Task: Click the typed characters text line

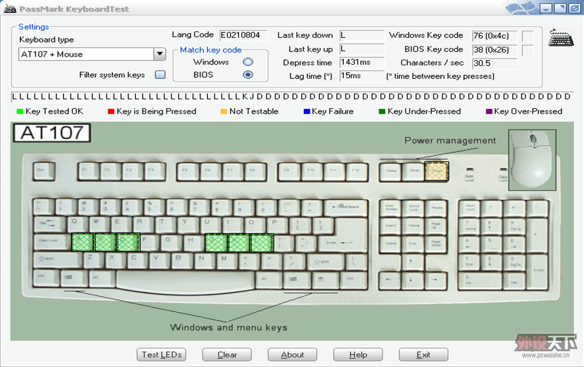Action: tap(292, 96)
